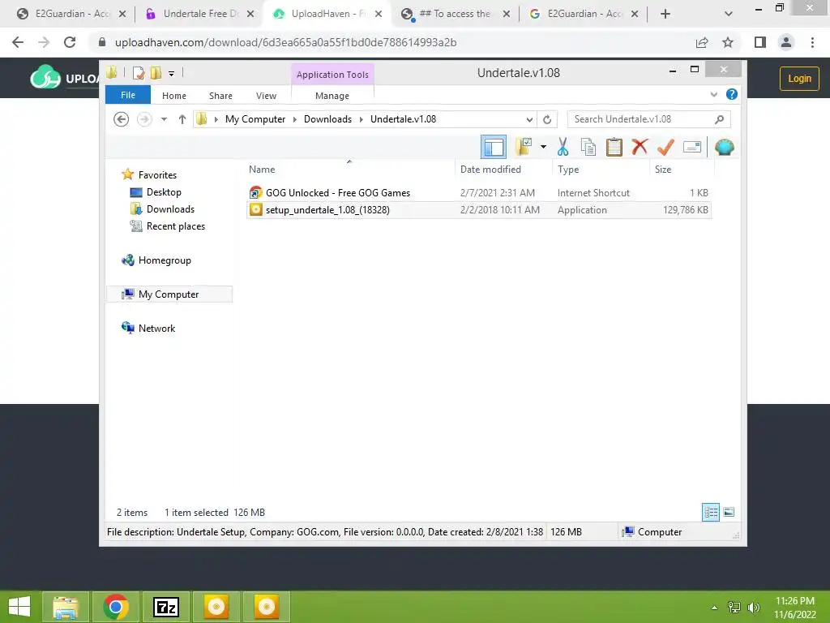
Task: Open Chrome three-dot menu
Action: 812,42
